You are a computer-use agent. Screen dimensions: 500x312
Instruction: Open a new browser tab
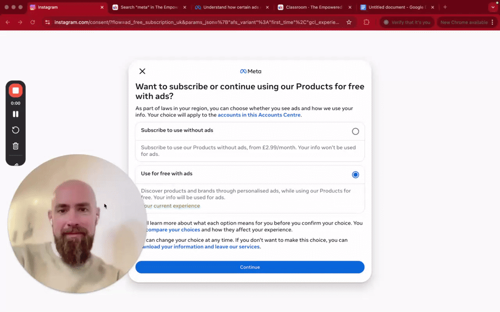(x=445, y=7)
